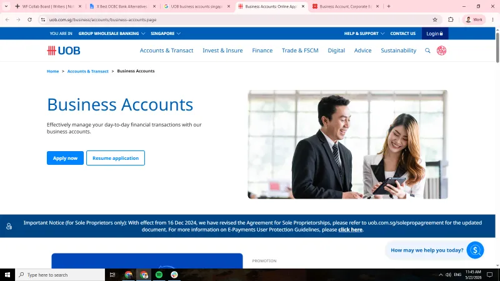Switch to WF Collab Board tab

(x=48, y=6)
